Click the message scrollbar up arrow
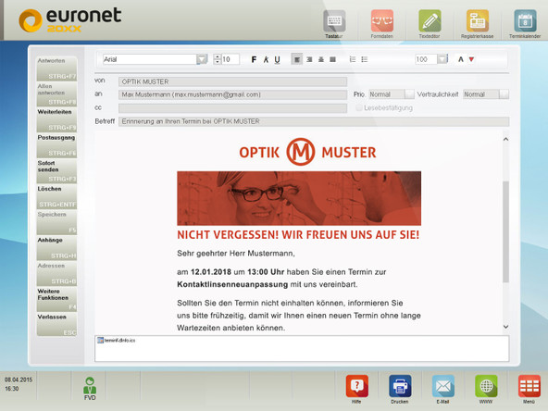 click(x=505, y=139)
